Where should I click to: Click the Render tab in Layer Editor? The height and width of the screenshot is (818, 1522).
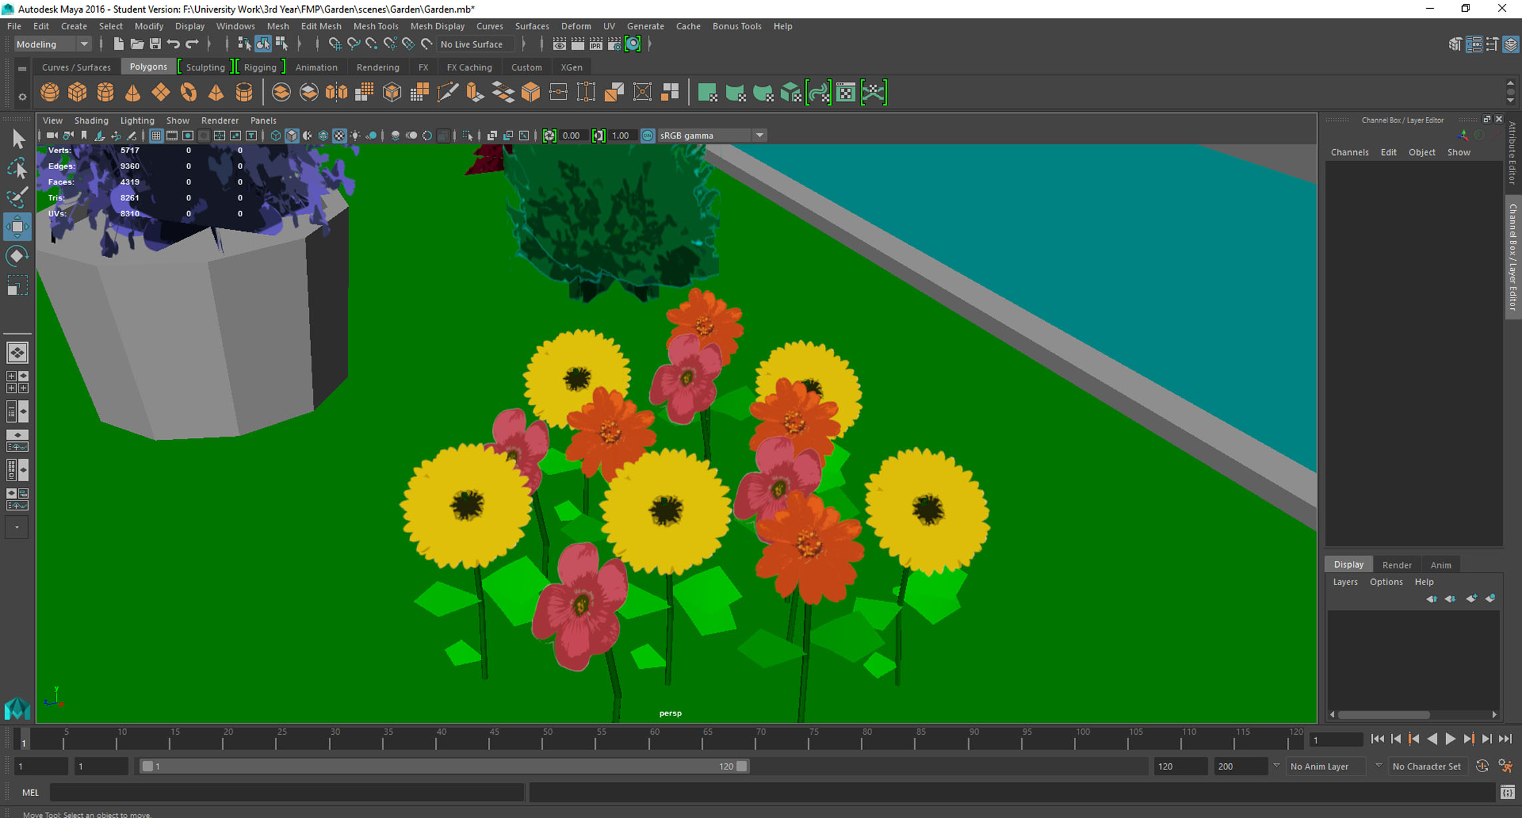(1396, 564)
